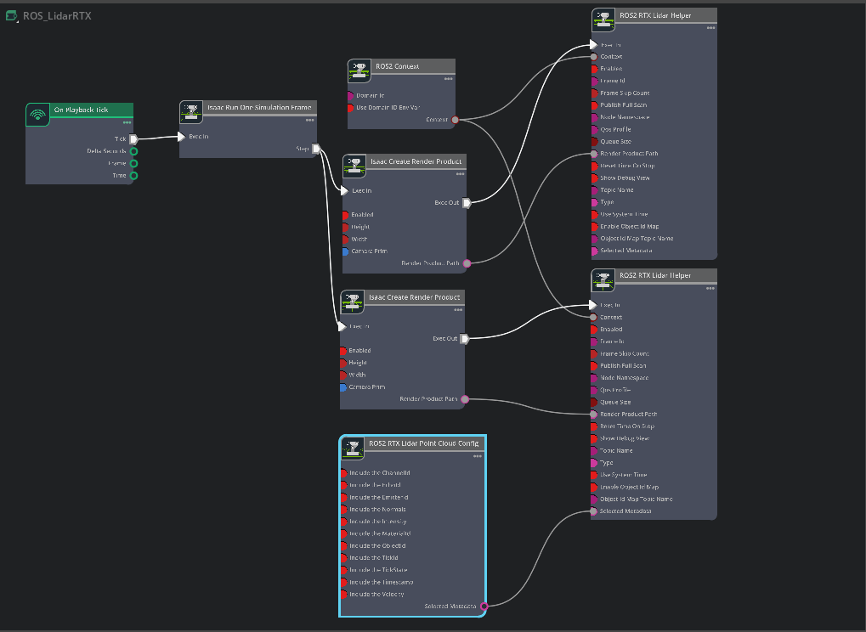This screenshot has height=632, width=866.
Task: Expand the On Playback Tick node options dots
Action: (x=127, y=123)
